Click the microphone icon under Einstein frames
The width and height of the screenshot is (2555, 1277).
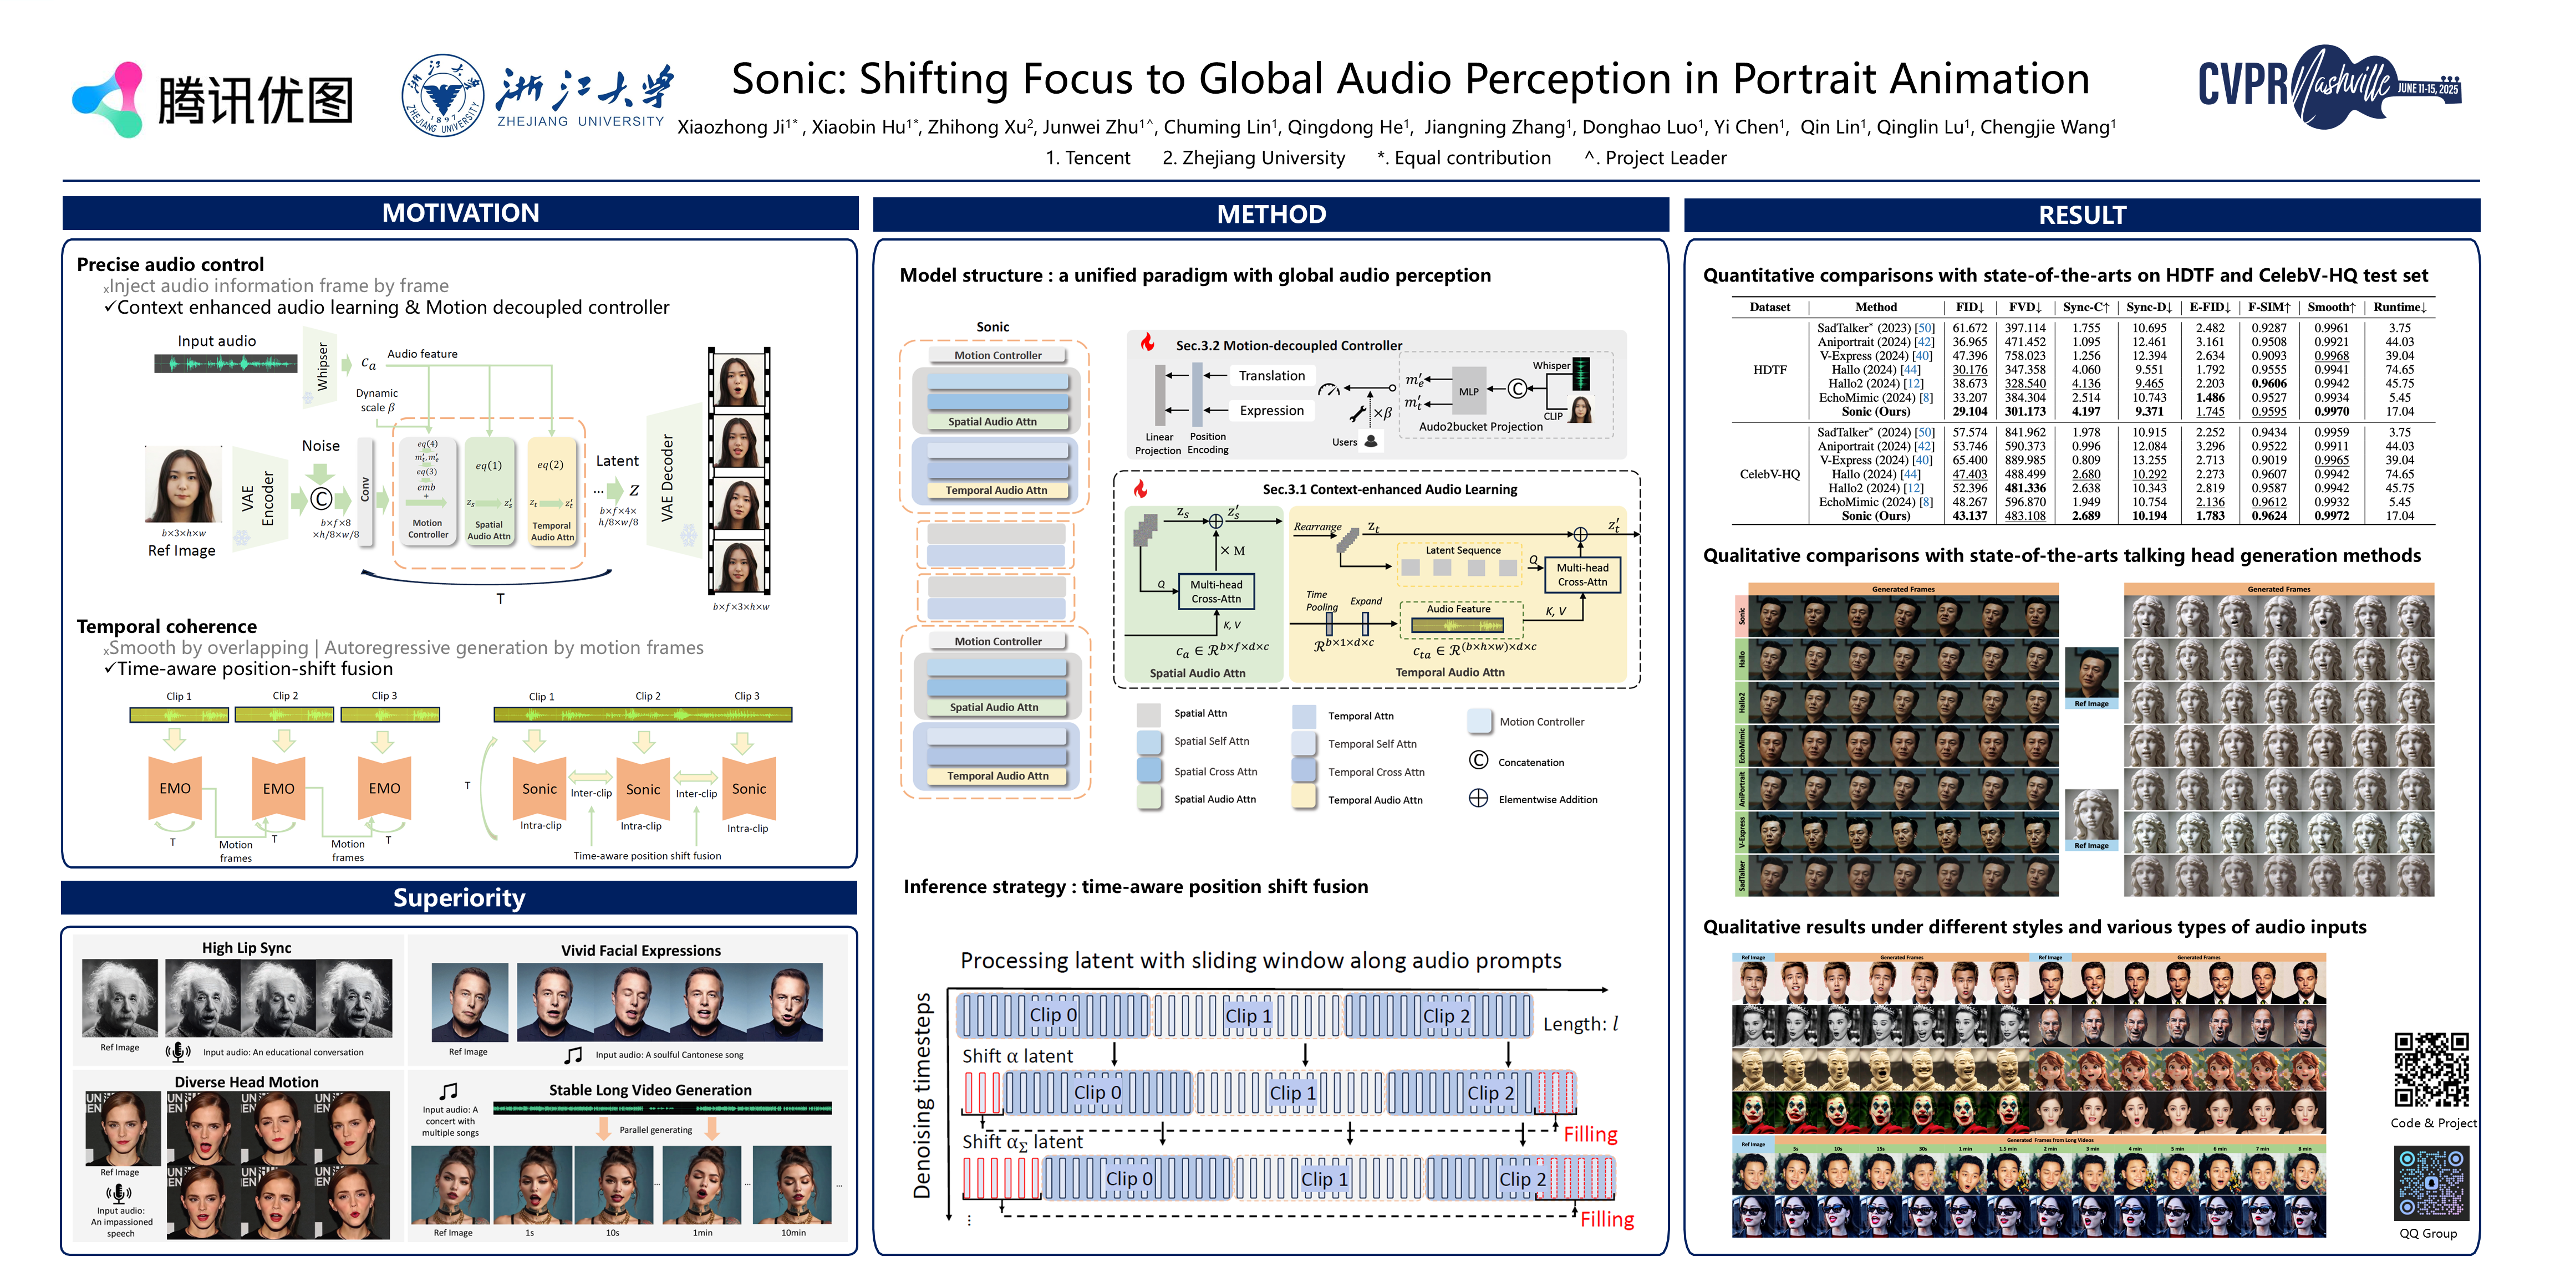[177, 1051]
